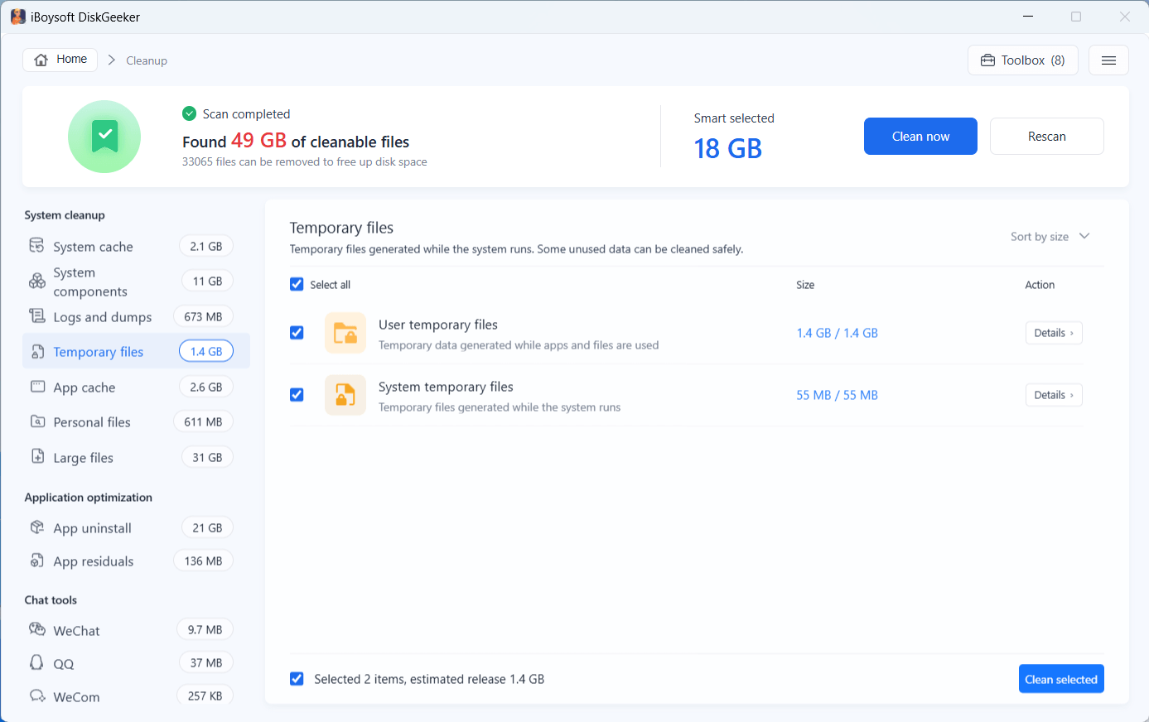Select QQ under Chat tools
The height and width of the screenshot is (722, 1149).
point(136,662)
